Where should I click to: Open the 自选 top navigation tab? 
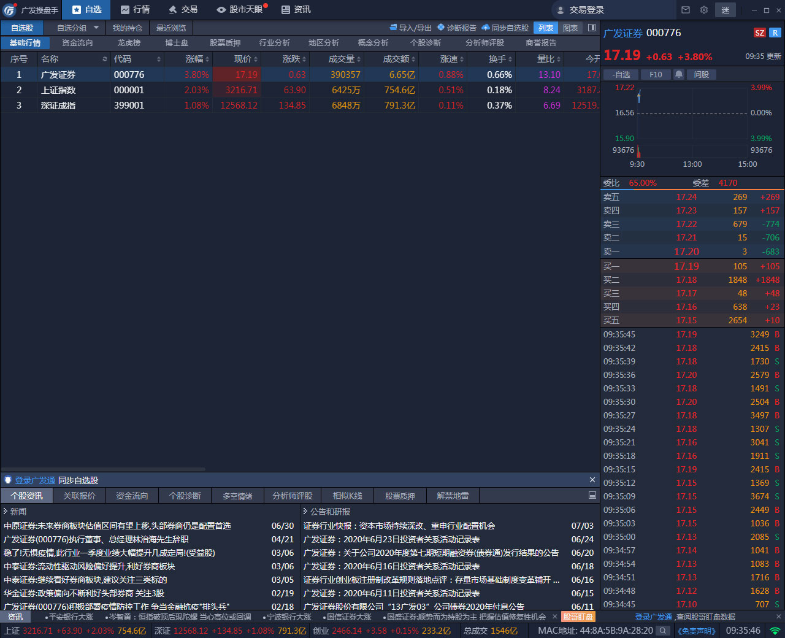tap(87, 9)
